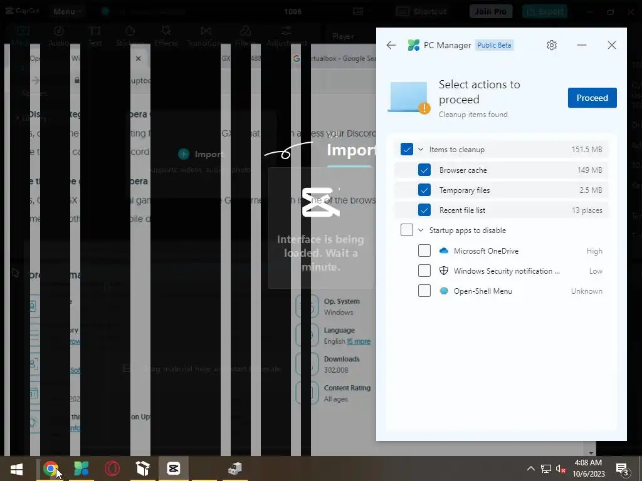The image size is (642, 481).
Task: Click the muted volume tray icon
Action: [561, 468]
